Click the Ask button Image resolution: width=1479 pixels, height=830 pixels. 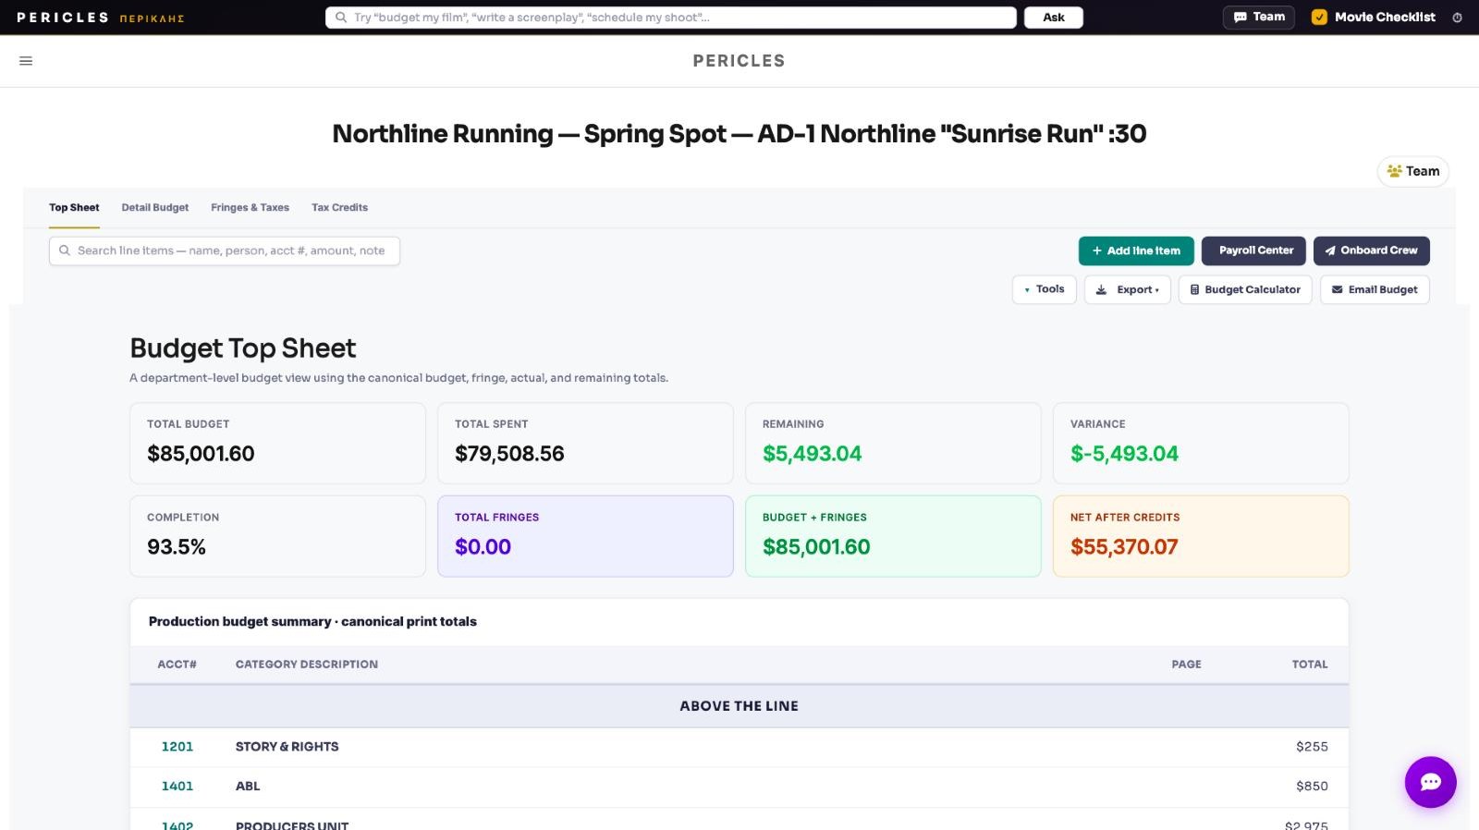(1054, 18)
